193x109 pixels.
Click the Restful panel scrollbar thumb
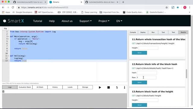pyautogui.click(x=186, y=74)
